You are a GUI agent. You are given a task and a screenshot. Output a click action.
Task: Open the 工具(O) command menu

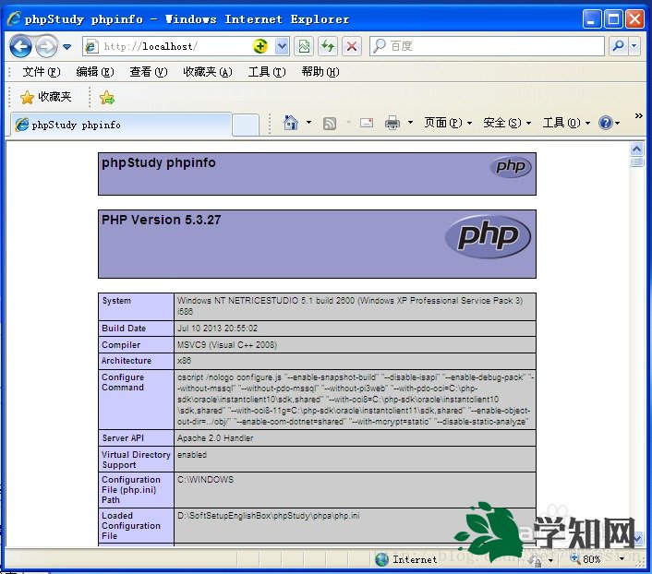click(x=566, y=123)
